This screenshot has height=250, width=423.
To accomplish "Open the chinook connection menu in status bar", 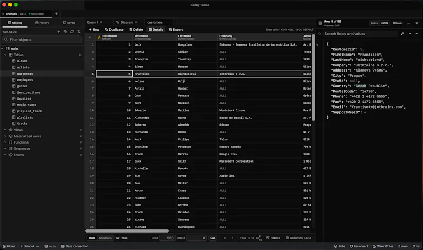I will point(30,246).
